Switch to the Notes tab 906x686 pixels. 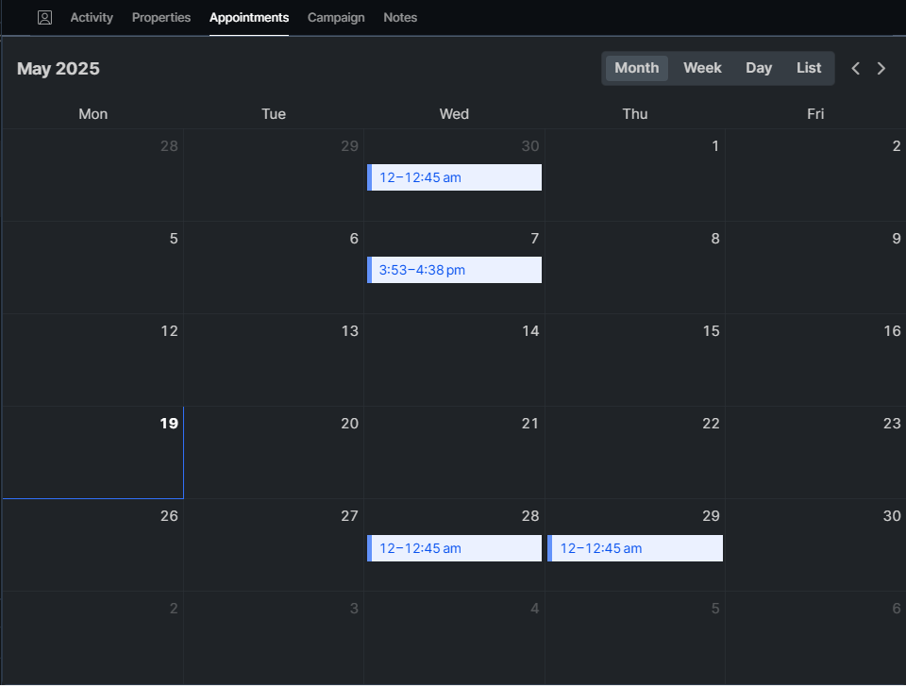coord(400,18)
